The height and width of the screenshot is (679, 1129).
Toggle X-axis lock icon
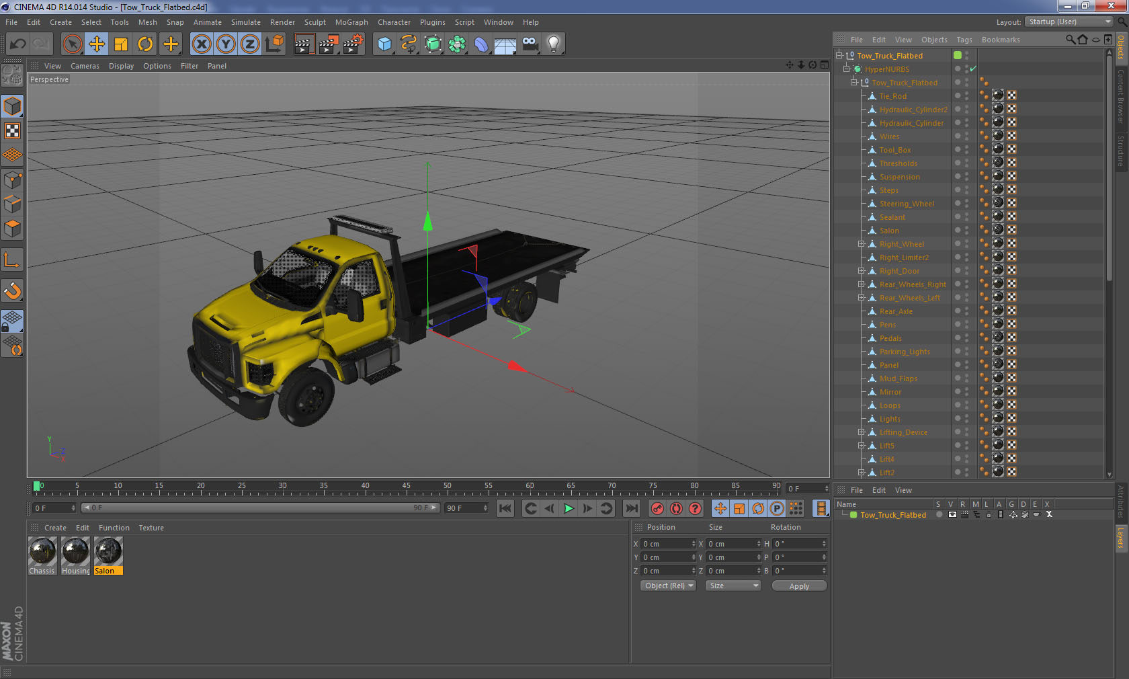[x=201, y=44]
